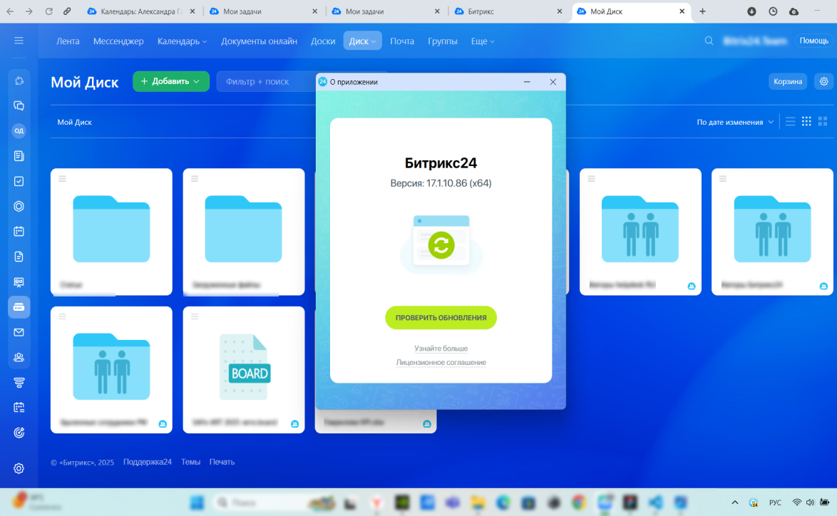Open Группы in the top menu
The height and width of the screenshot is (516, 837).
coord(443,41)
